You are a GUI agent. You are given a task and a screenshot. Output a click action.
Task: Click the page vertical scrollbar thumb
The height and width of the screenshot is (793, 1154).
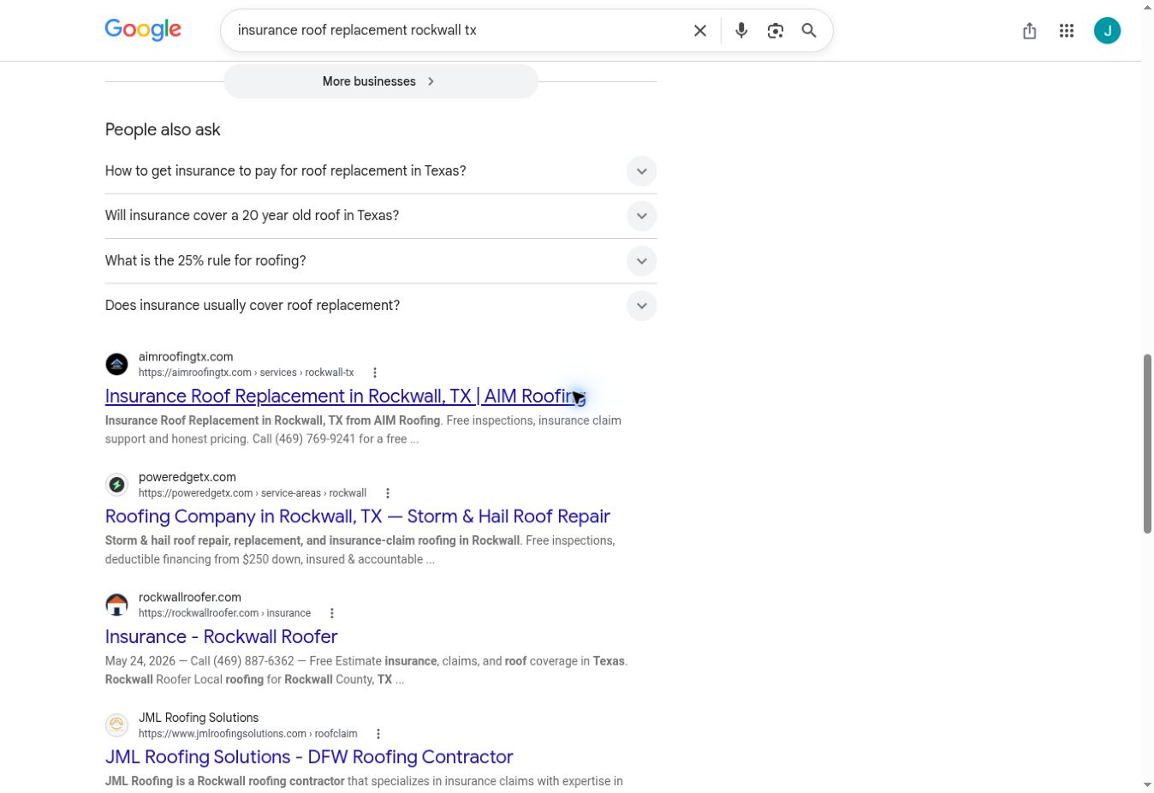(1147, 444)
